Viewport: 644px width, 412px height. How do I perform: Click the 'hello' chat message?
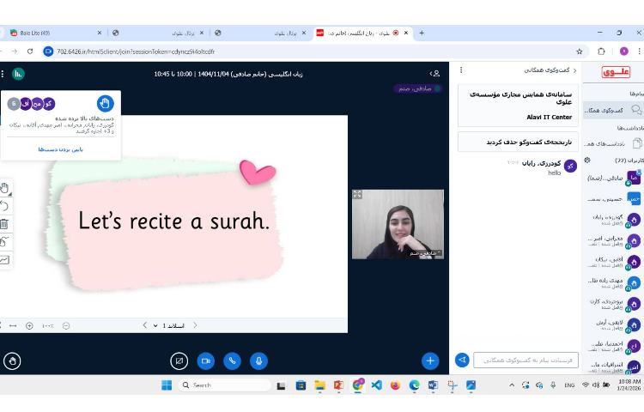[x=554, y=173]
